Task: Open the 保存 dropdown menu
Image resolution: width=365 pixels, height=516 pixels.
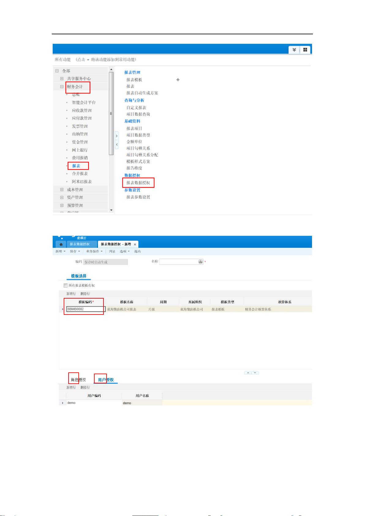Action: [75, 251]
